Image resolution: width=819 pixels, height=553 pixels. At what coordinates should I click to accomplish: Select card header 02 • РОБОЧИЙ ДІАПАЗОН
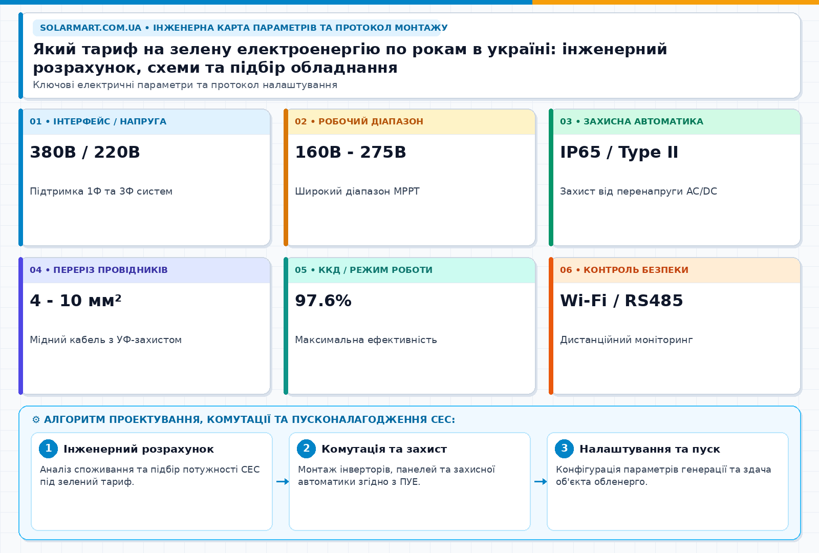tap(412, 122)
